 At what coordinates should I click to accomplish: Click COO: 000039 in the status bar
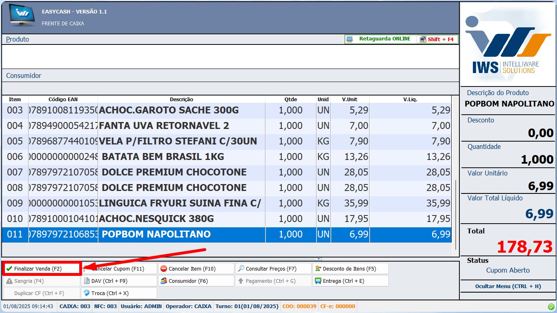(x=299, y=306)
